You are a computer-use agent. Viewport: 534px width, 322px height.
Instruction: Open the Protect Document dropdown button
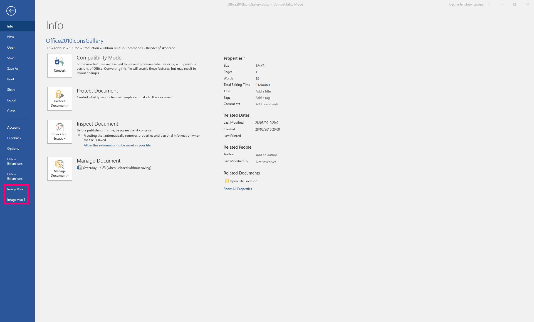(x=60, y=99)
